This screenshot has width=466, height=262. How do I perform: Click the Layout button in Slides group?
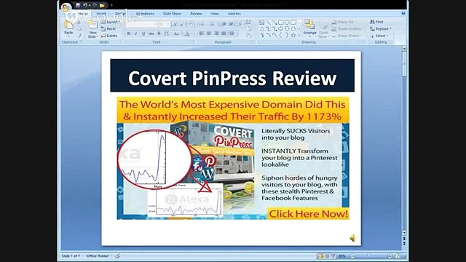pos(109,22)
